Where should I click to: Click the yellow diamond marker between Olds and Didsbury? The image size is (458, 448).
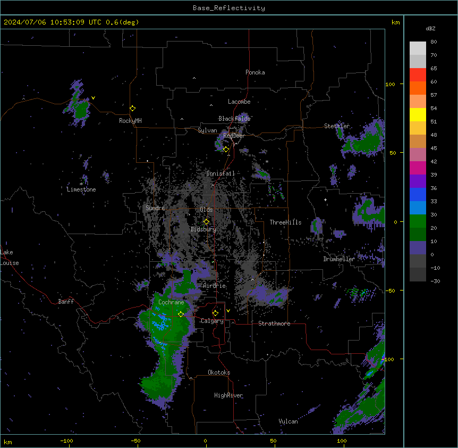click(x=206, y=222)
